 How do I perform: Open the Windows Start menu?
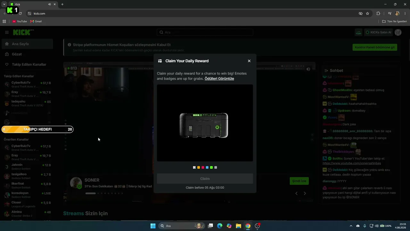[x=153, y=226]
